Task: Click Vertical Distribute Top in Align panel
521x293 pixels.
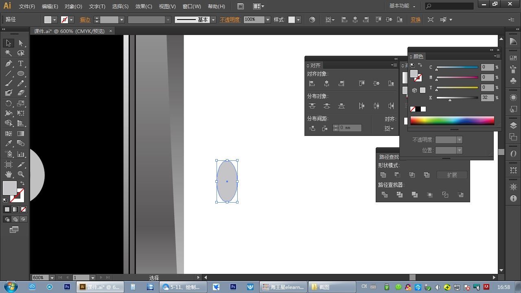Action: [x=312, y=106]
